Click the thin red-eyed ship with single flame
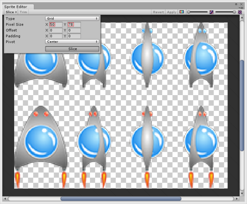The image size is (247, 204). click(147, 147)
